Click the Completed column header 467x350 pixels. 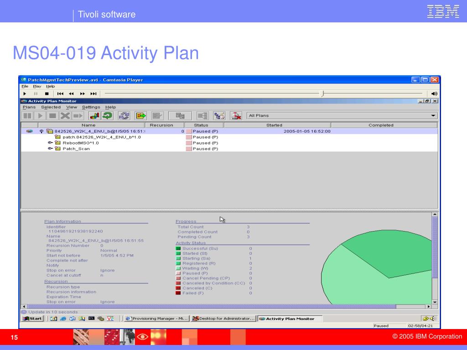384,125
